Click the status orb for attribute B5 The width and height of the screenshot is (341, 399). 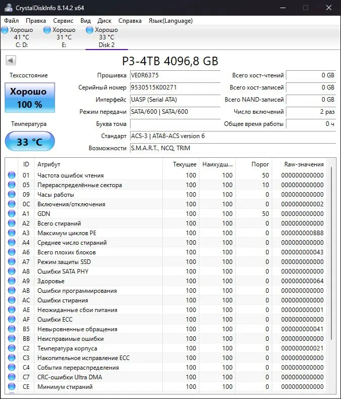click(12, 329)
